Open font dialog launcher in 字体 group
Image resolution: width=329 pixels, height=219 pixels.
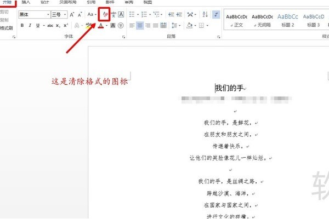point(123,37)
